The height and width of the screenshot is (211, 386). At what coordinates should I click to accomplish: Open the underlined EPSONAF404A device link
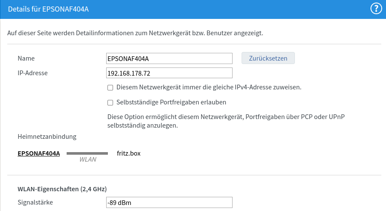pos(39,153)
